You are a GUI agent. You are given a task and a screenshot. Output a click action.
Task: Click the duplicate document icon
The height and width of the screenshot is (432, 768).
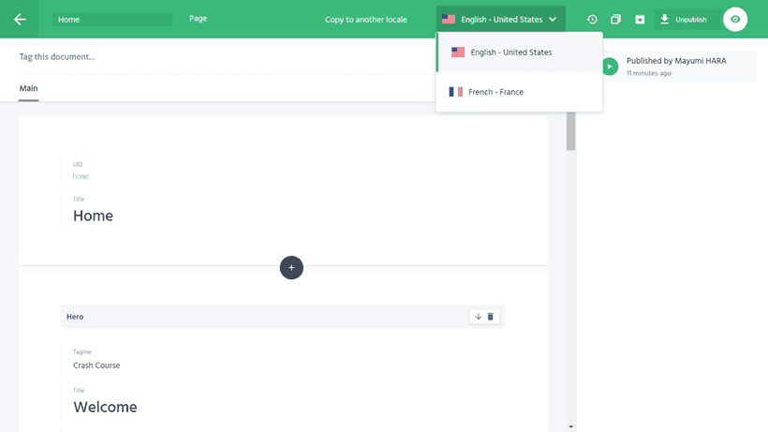click(x=615, y=20)
